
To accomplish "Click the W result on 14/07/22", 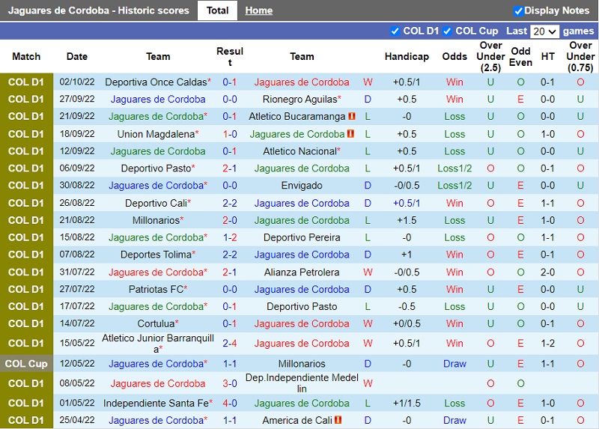I will point(368,323).
